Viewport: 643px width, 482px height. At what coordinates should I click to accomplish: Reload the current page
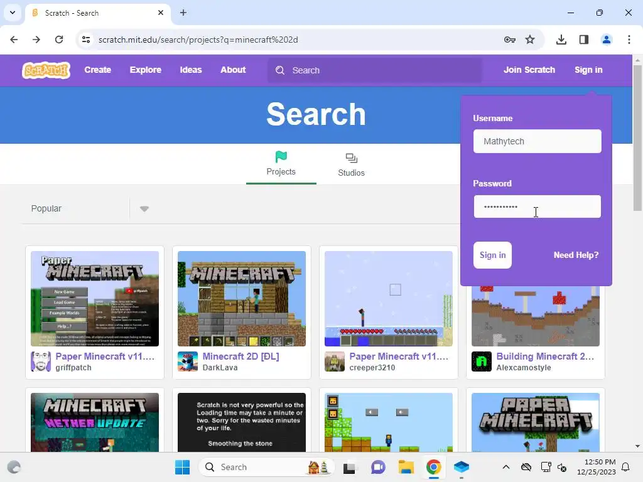[x=59, y=40]
